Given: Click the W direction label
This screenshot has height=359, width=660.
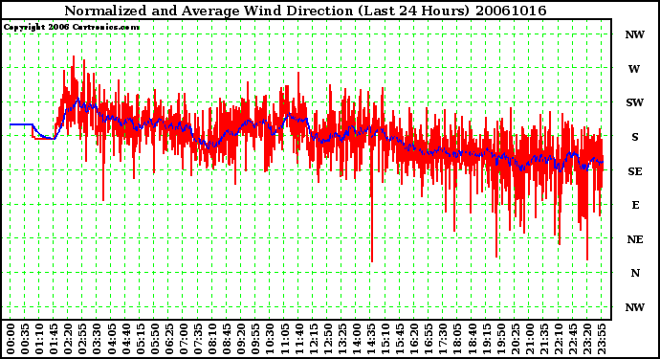Looking at the screenshot, I should [x=634, y=69].
